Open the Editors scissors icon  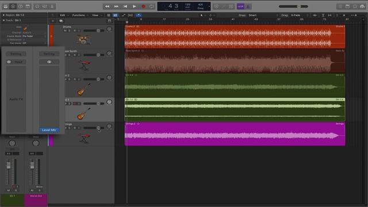[x=52, y=6]
